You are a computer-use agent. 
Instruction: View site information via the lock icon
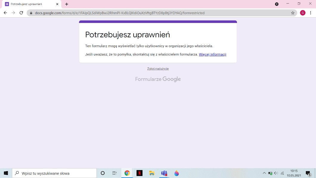[x=31, y=13]
